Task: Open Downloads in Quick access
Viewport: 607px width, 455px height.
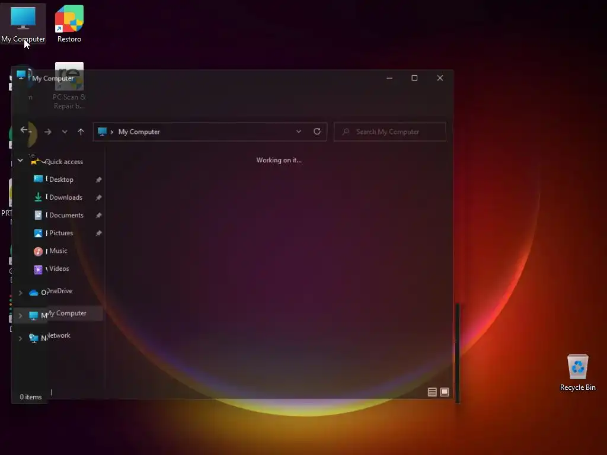Action: pos(66,197)
